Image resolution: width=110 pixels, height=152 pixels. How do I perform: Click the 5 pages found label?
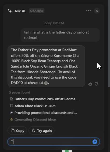point(20,92)
